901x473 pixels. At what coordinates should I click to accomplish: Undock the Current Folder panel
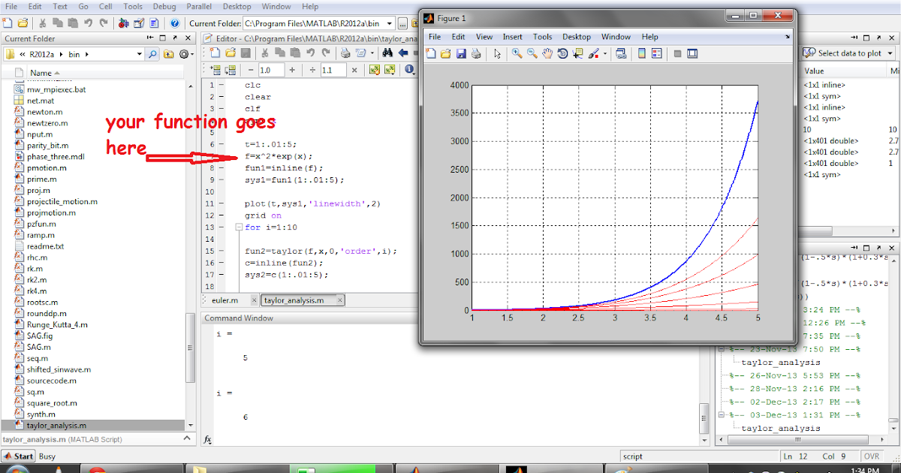coord(176,38)
